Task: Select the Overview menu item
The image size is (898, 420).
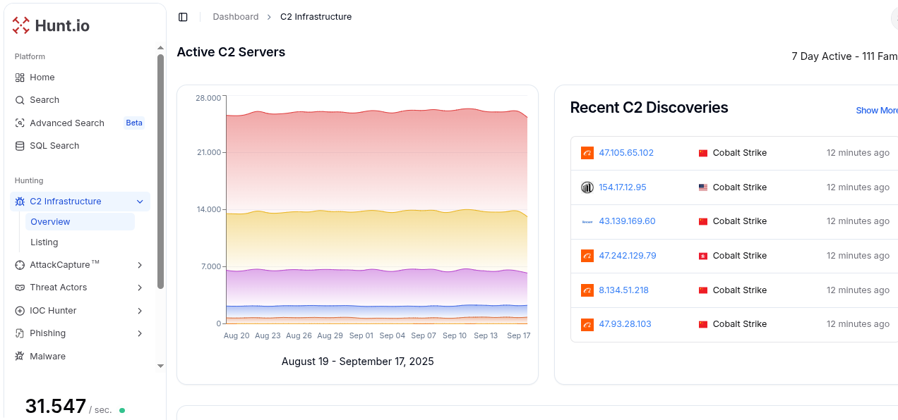Action: click(x=50, y=222)
